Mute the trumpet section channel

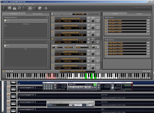88,52
